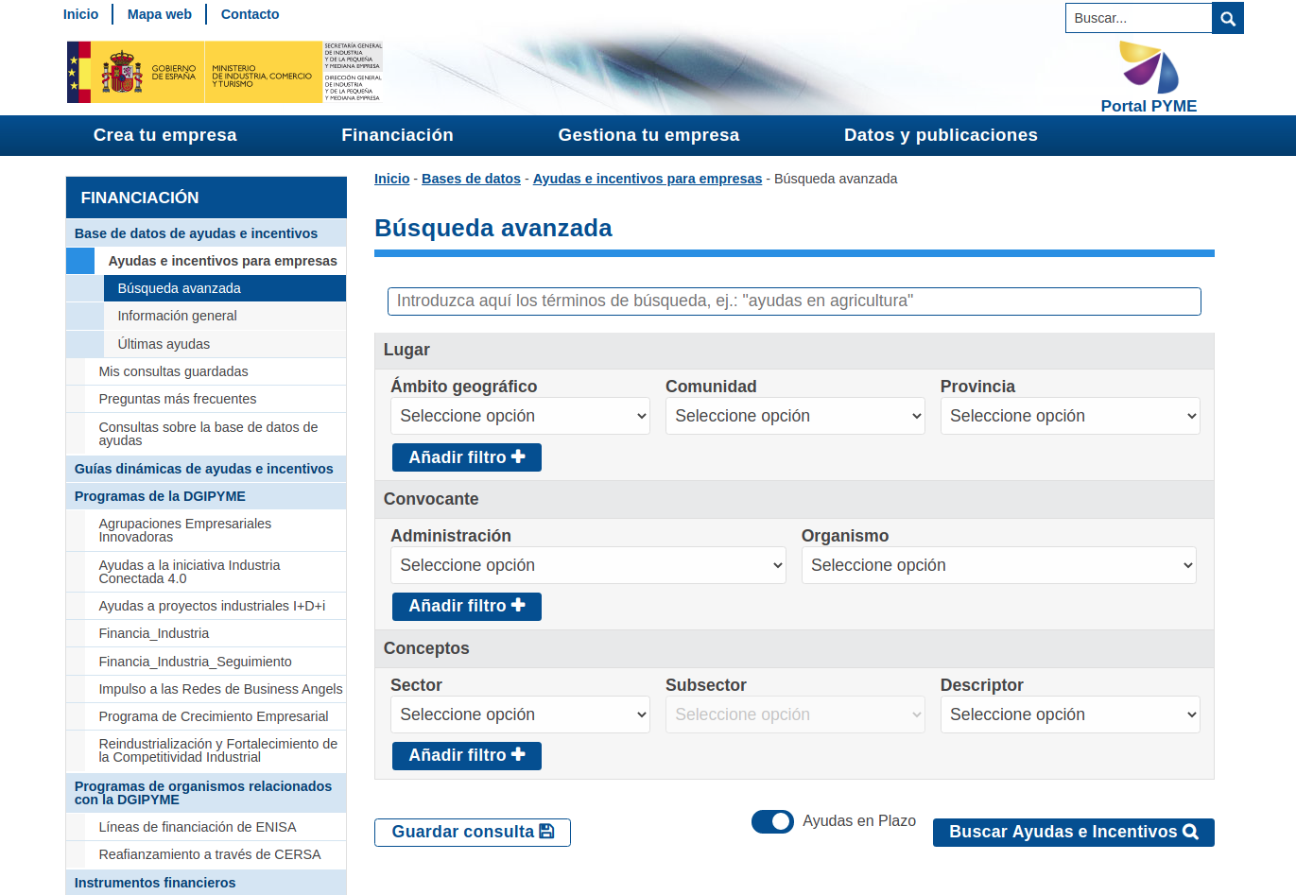Add a filter in the Conceptos section
Screen dimensions: 1296x895
point(466,756)
